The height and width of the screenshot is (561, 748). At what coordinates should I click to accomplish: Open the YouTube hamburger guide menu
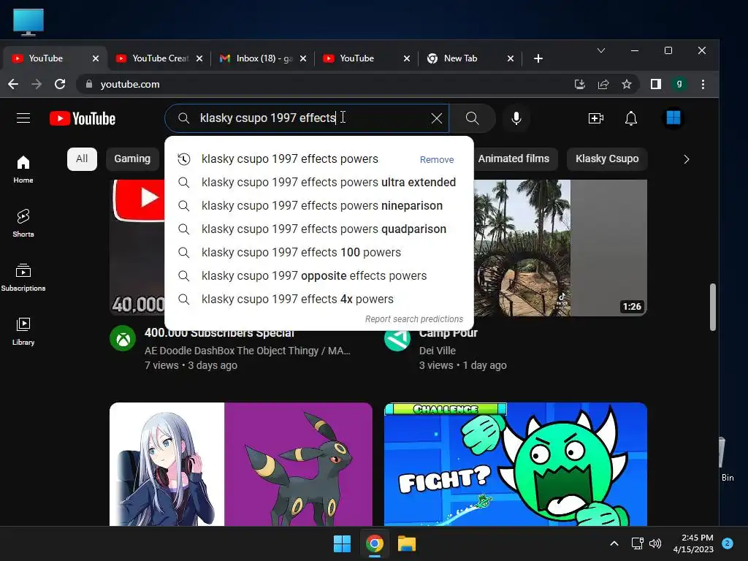pos(23,118)
